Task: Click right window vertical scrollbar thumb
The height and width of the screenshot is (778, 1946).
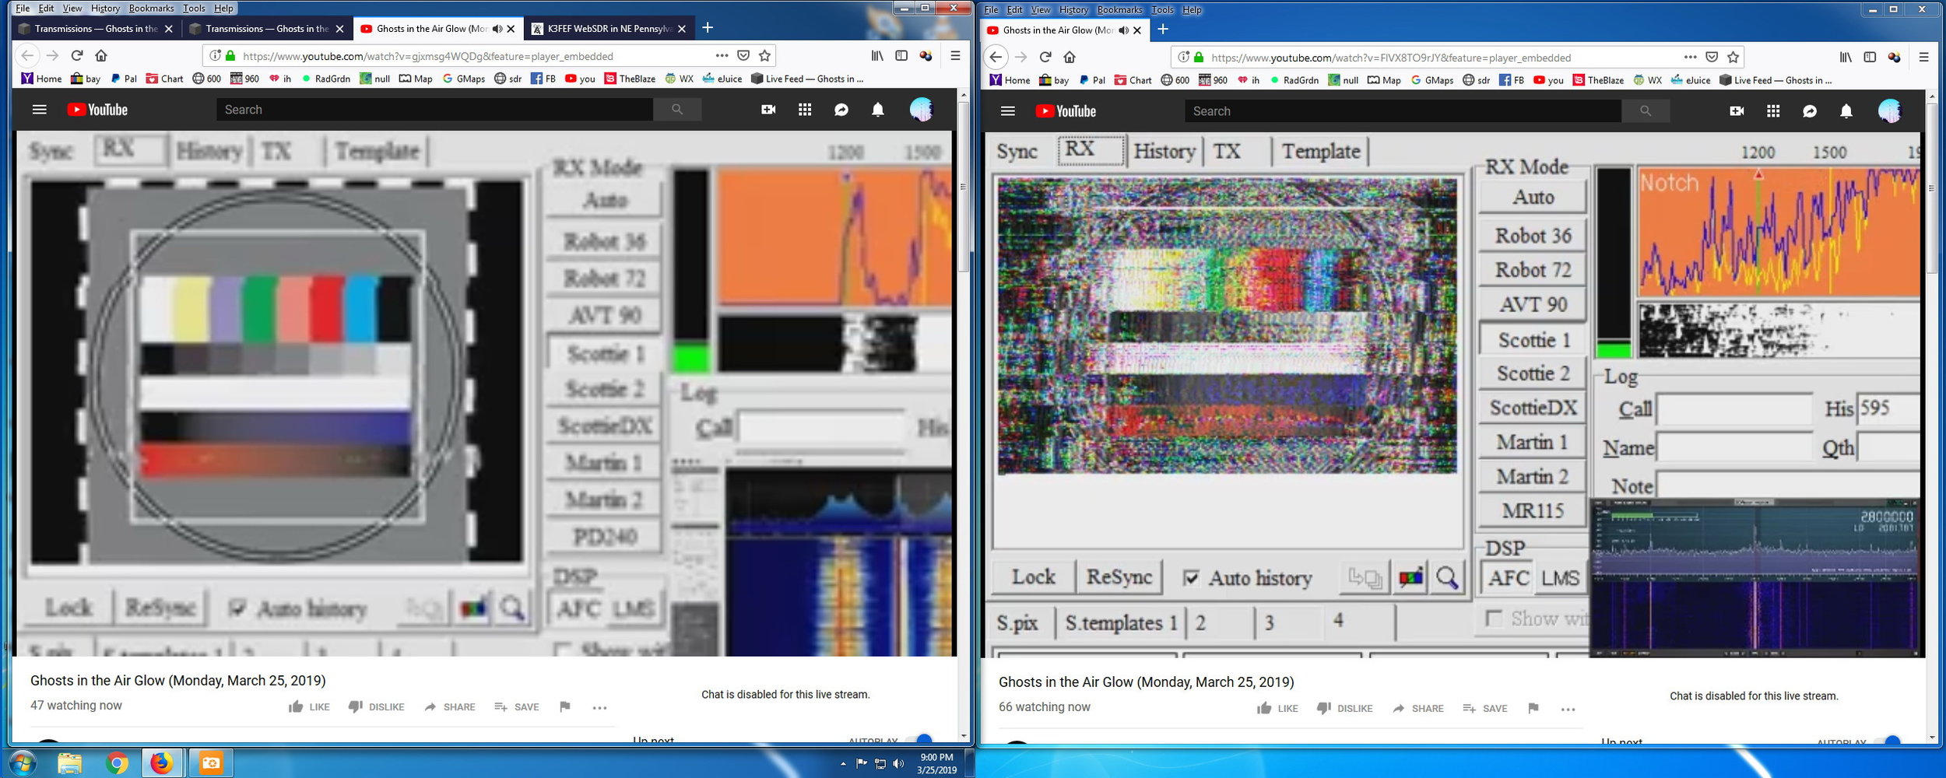Action: click(x=1932, y=187)
